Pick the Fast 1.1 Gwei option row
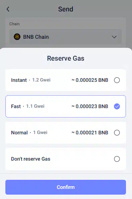This screenshot has width=132, height=199. 66,106
